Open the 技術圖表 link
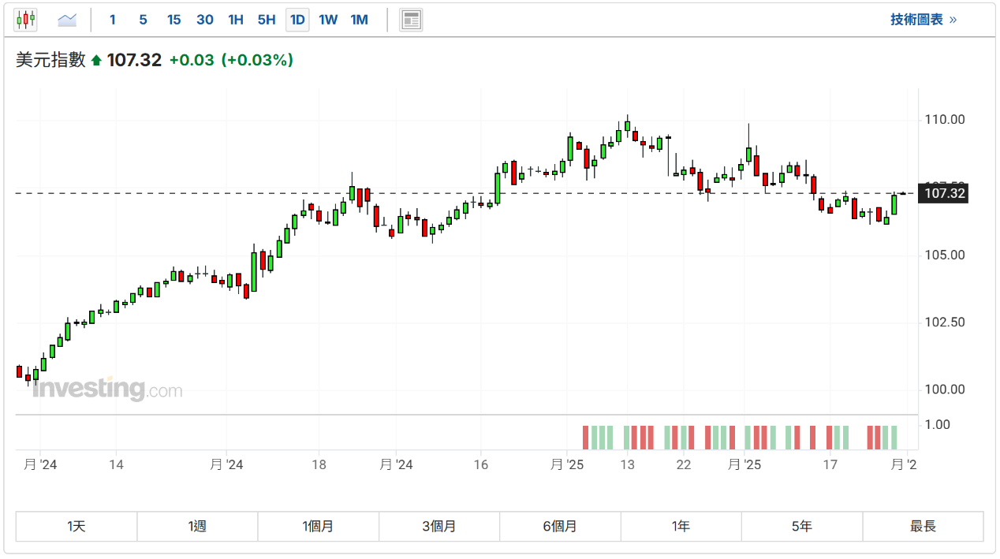The height and width of the screenshot is (559, 1000). point(924,20)
